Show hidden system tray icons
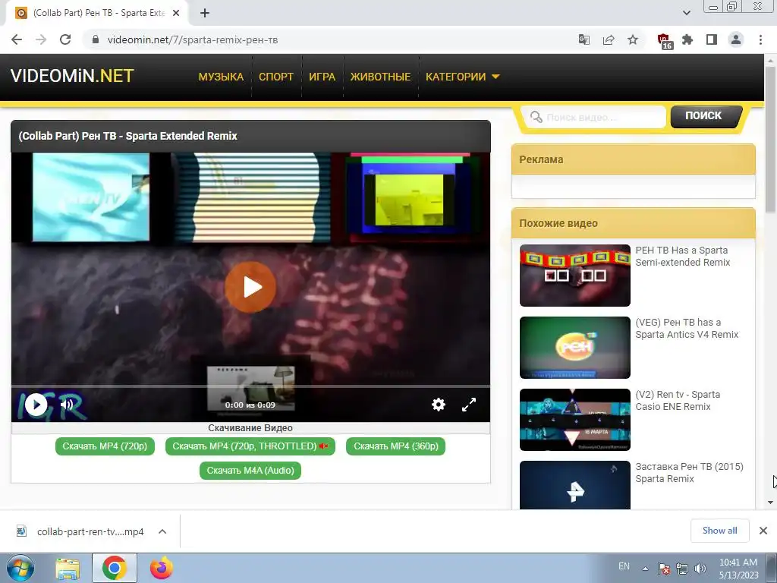 click(645, 569)
